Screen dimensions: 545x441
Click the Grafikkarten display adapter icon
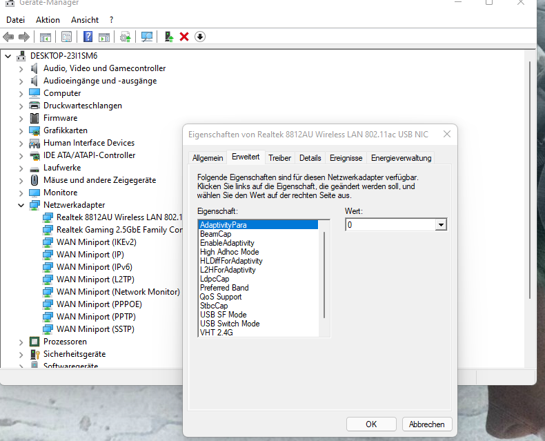click(34, 130)
